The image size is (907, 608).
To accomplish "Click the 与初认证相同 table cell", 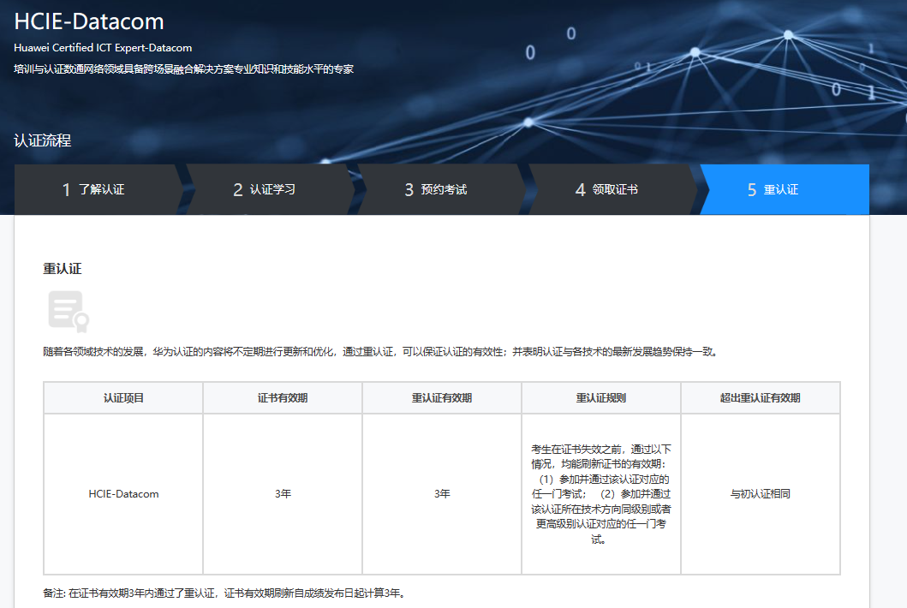I will coord(760,494).
